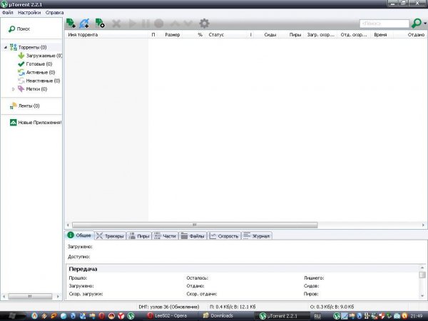Switch to the Скорость tab
The width and height of the screenshot is (428, 321).
tap(224, 236)
